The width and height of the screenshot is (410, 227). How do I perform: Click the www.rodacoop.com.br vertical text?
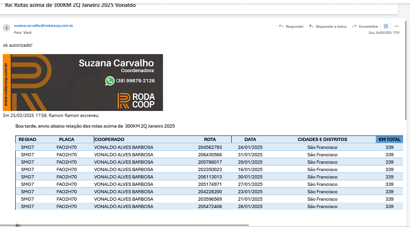6,84
